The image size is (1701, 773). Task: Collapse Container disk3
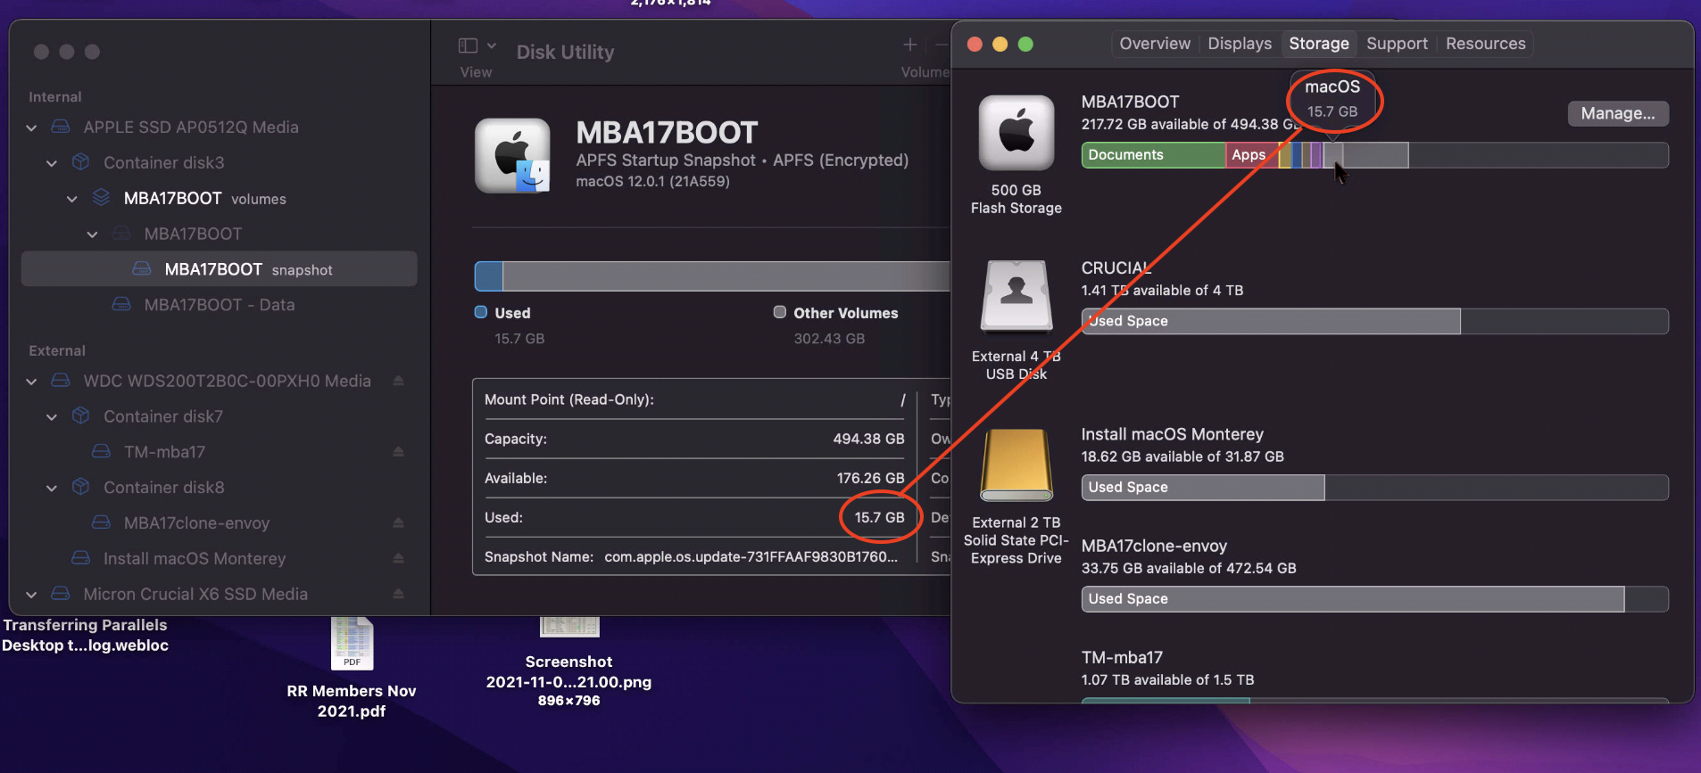click(x=52, y=163)
